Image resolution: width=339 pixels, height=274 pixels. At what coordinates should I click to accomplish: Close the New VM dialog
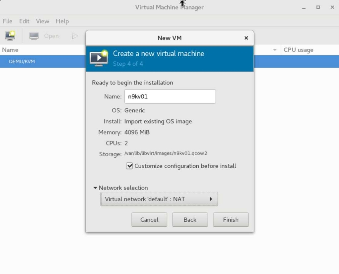[246, 38]
